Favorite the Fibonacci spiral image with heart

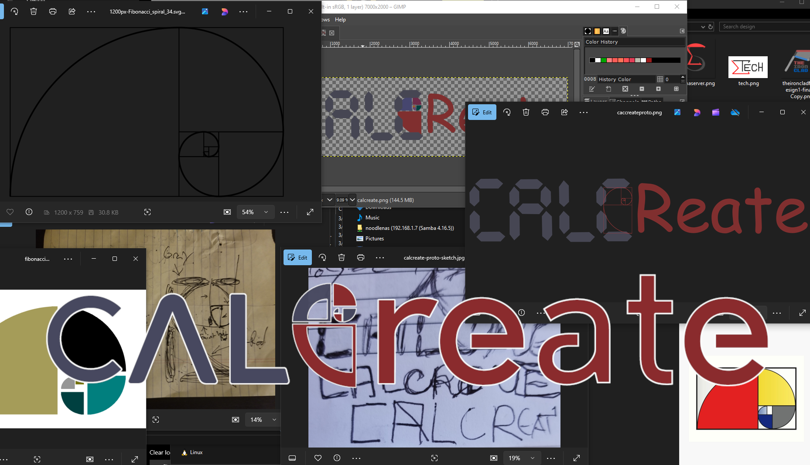point(10,212)
